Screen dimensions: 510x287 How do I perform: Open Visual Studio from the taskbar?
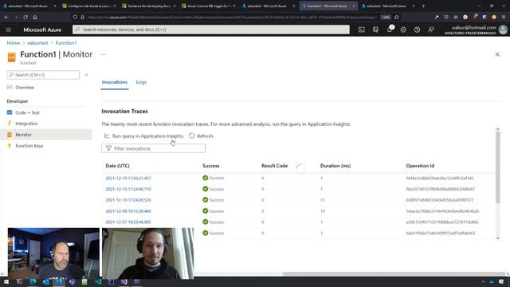coord(124,281)
